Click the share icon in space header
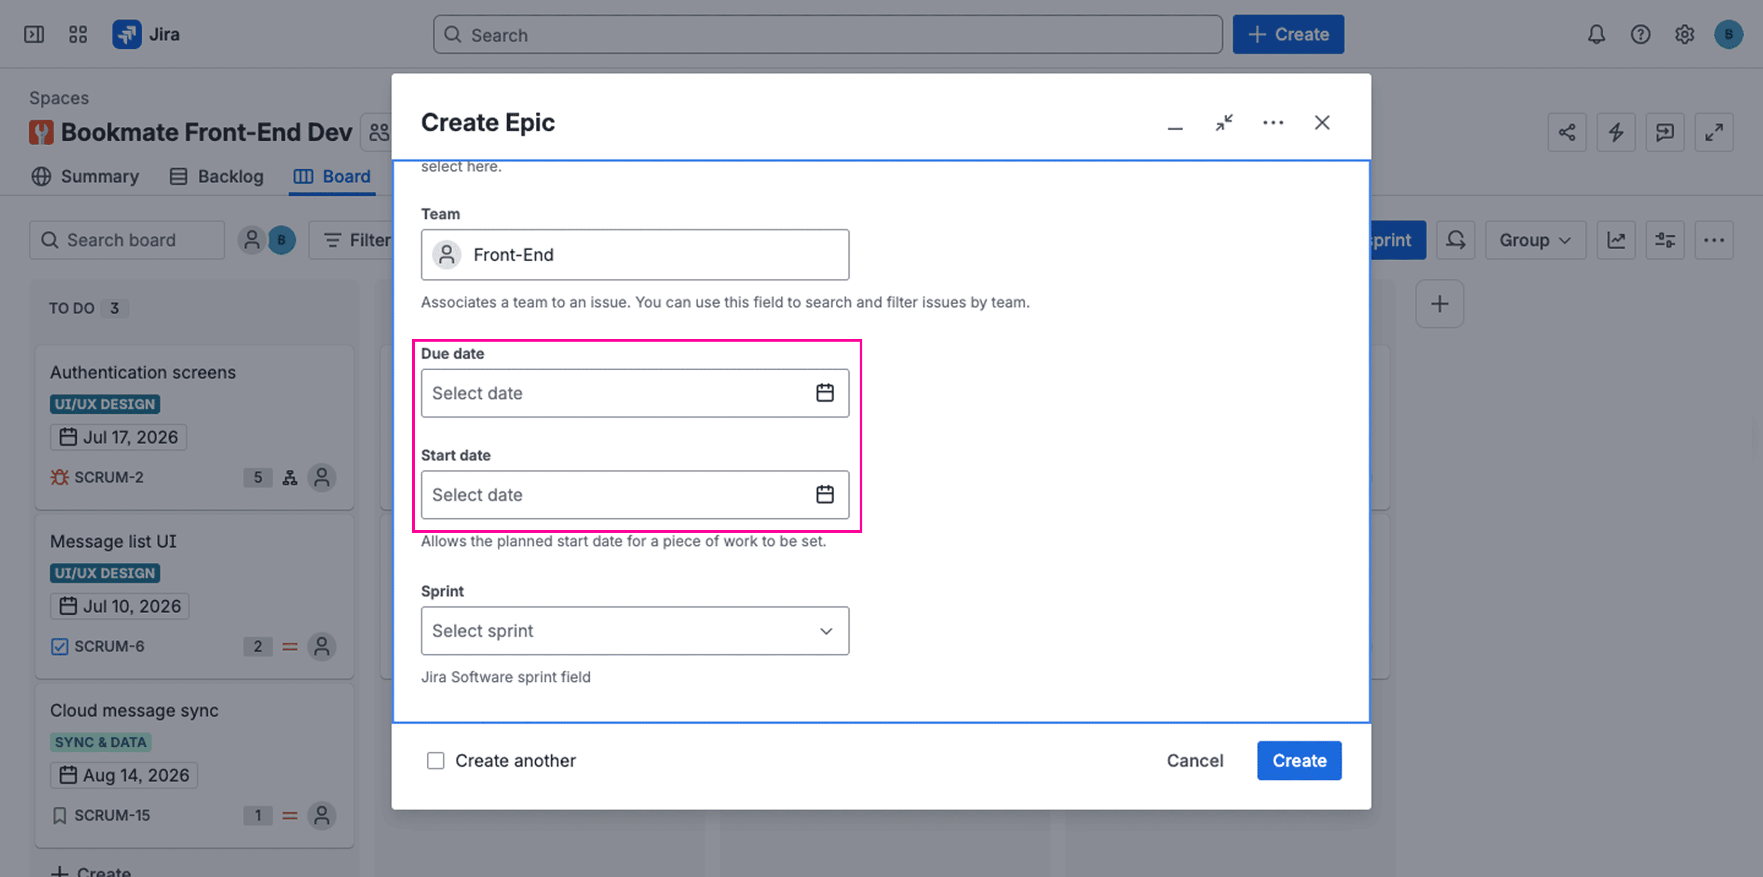 point(1567,132)
